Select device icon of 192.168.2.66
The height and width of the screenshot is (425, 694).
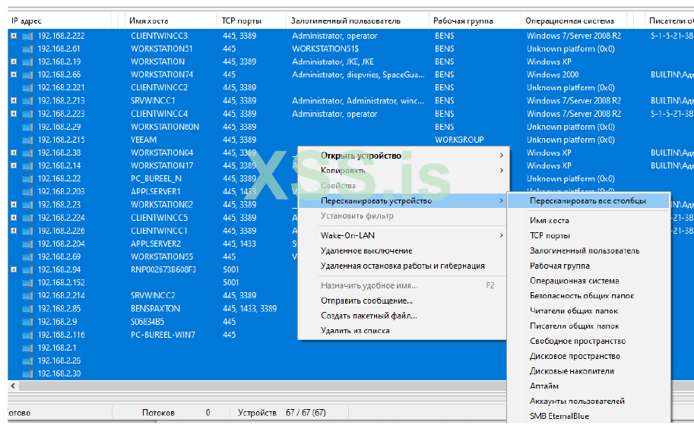point(27,75)
